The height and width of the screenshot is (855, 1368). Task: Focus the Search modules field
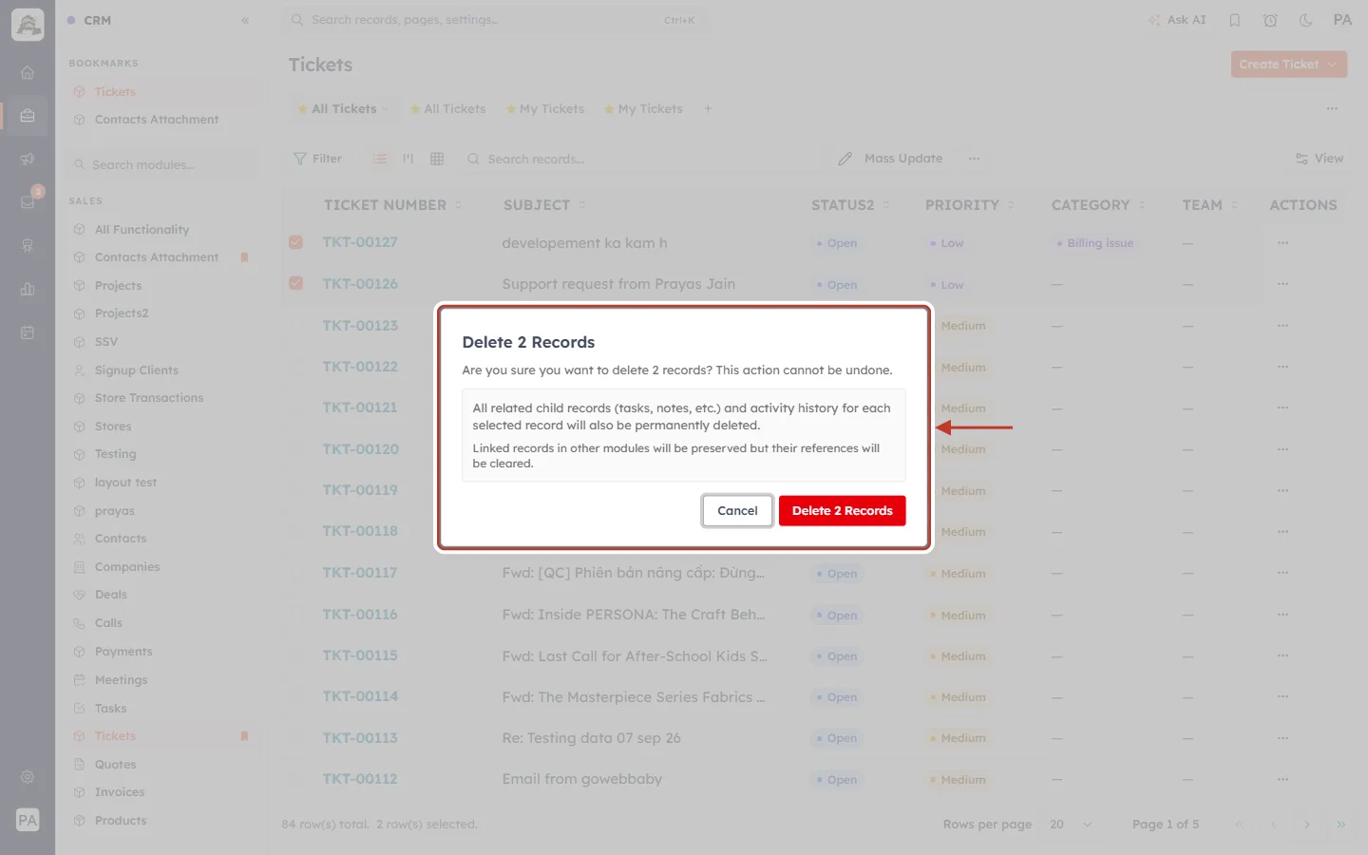163,165
